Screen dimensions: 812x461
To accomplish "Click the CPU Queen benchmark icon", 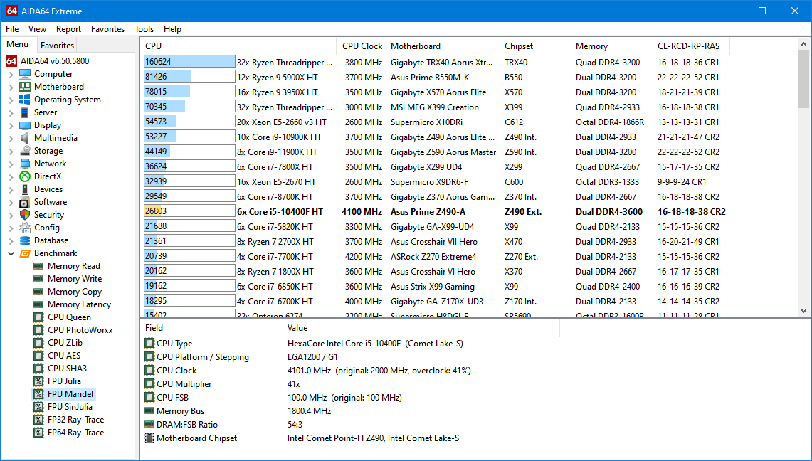I will pos(38,317).
